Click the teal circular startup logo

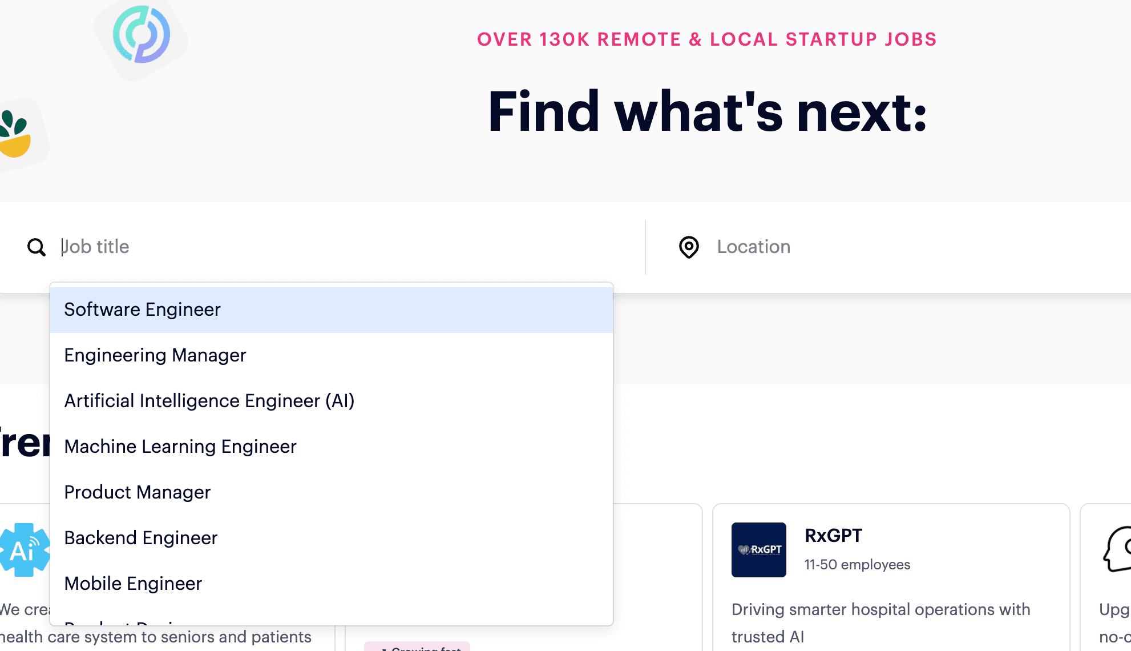[x=141, y=35]
